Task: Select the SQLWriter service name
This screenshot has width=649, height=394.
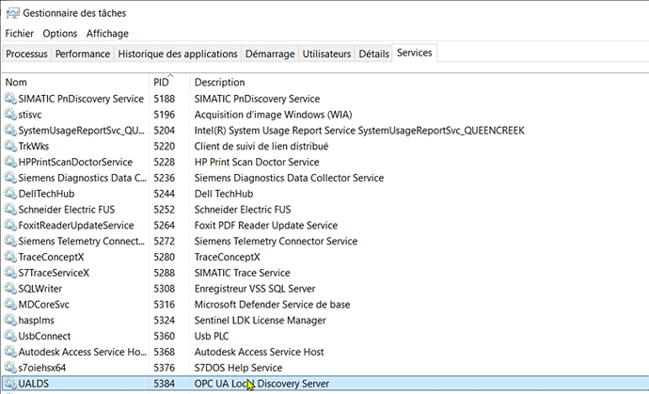Action: click(40, 289)
